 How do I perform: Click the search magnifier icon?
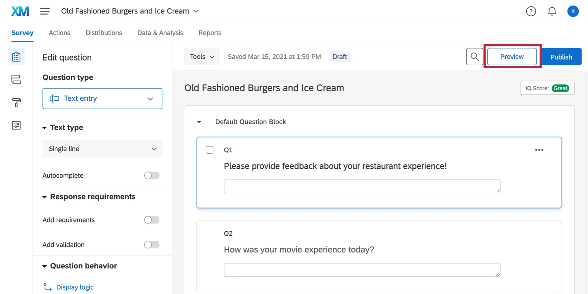475,57
